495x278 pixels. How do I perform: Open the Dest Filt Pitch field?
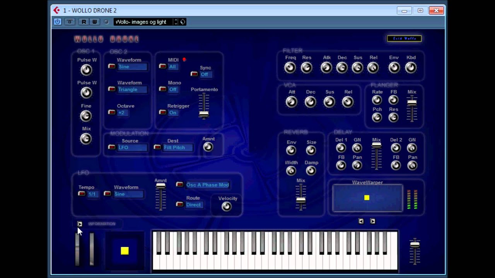coord(178,147)
